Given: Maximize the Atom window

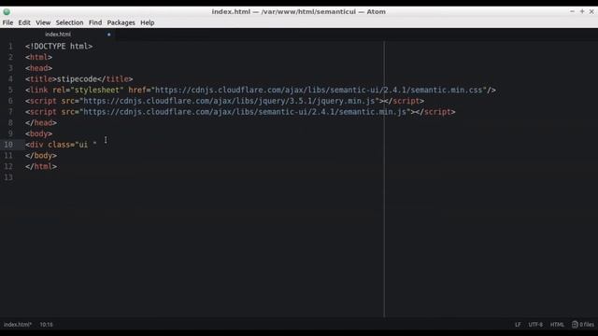Looking at the screenshot, I should [582, 12].
